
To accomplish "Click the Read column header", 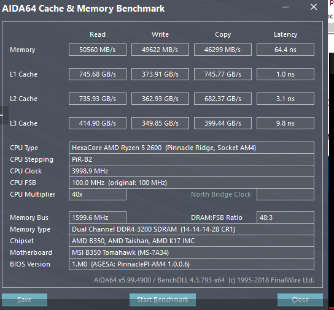I will coord(98,34).
